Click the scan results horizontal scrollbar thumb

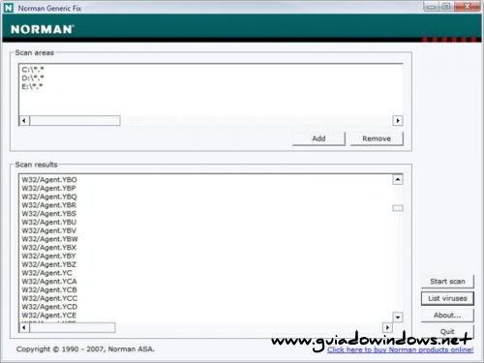(73, 328)
